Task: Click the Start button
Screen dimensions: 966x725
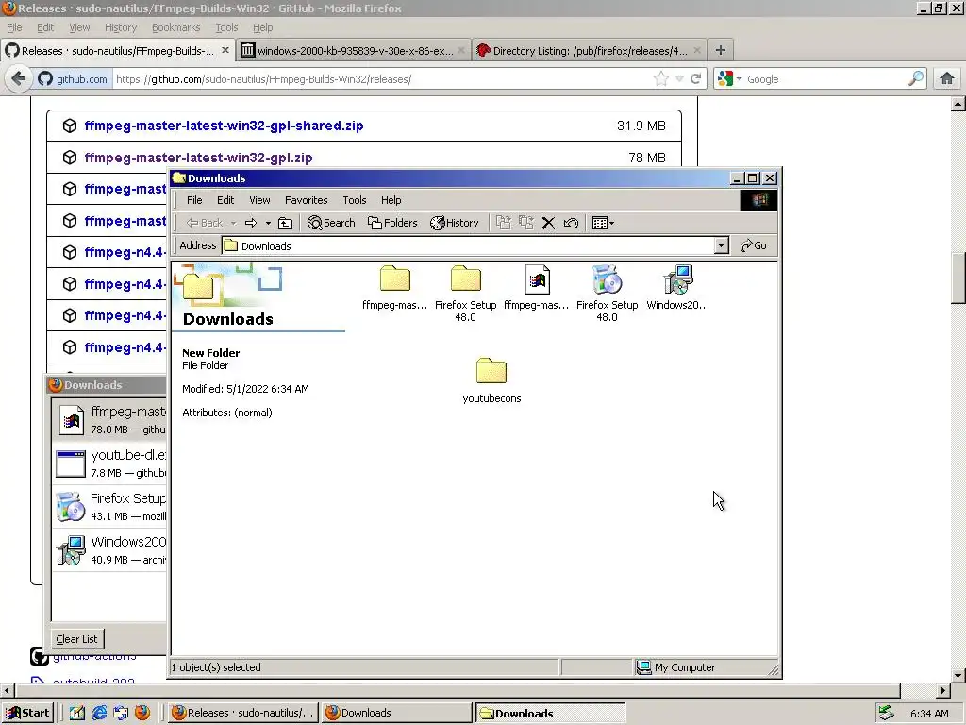Action: (x=27, y=714)
